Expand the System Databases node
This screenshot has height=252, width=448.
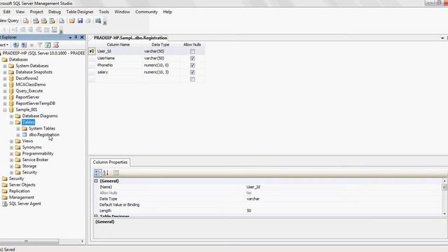click(5, 66)
